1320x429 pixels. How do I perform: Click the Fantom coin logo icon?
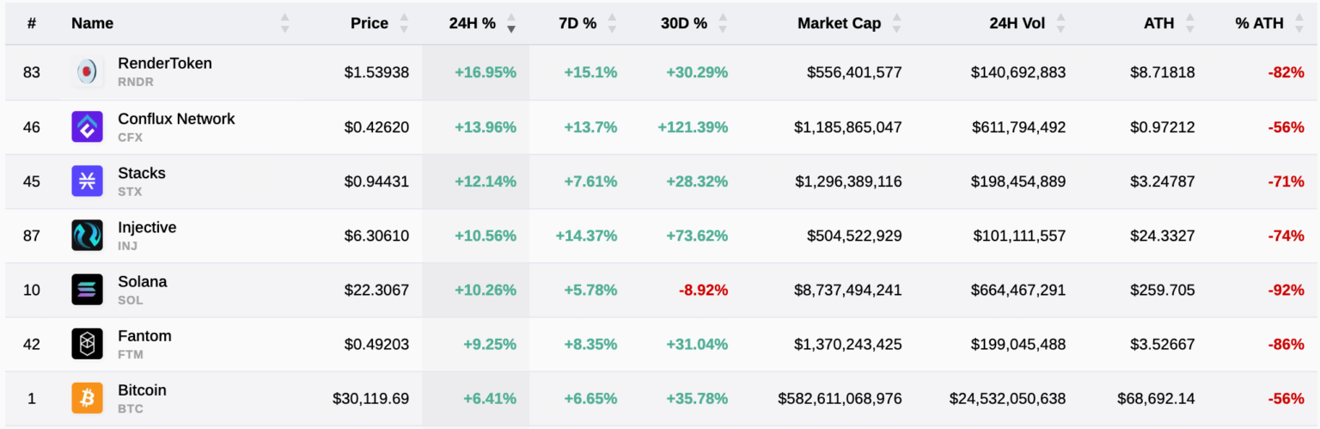tap(87, 344)
